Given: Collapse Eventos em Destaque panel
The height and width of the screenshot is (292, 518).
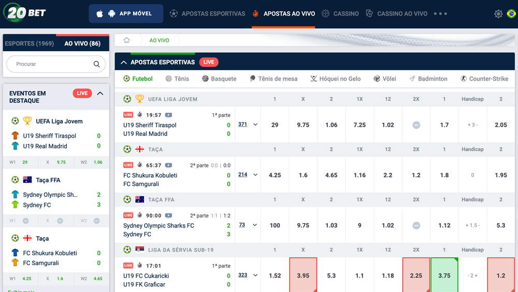Looking at the screenshot, I should 100,94.
